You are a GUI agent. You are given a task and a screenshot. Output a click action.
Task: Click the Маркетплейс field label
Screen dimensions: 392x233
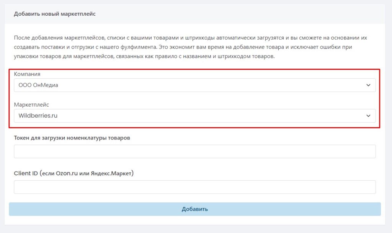[31, 104]
